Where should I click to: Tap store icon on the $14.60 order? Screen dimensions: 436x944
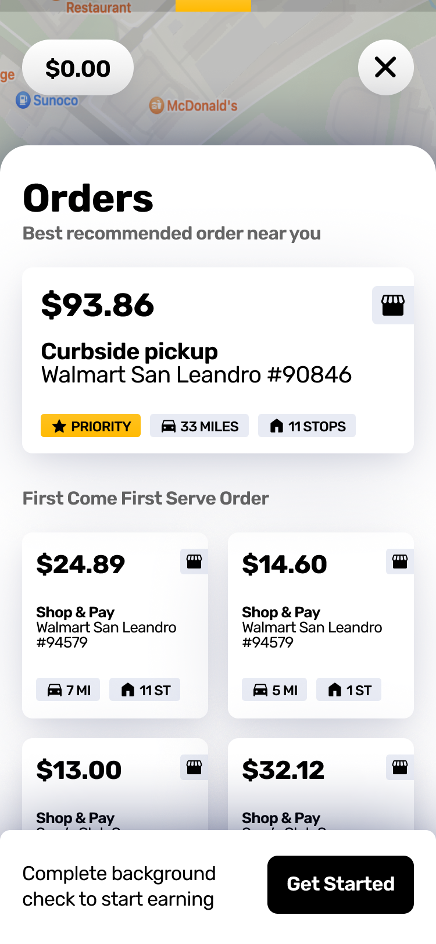[x=400, y=562]
